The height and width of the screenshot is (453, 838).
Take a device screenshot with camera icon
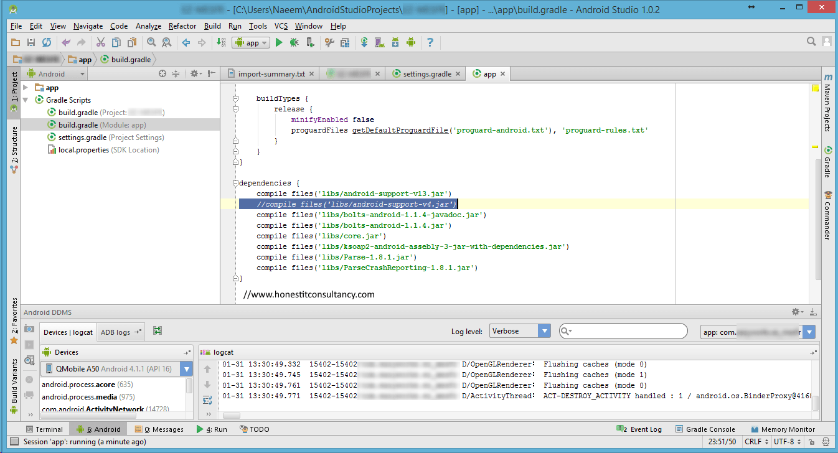point(29,329)
